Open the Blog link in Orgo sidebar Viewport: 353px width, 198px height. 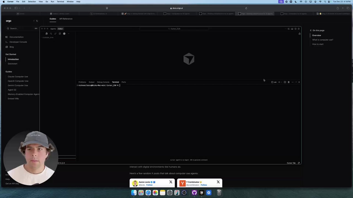pyautogui.click(x=12, y=47)
